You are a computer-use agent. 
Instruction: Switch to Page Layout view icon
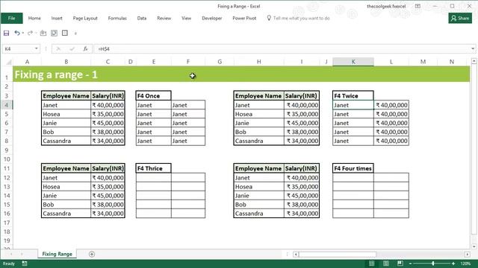click(386, 264)
